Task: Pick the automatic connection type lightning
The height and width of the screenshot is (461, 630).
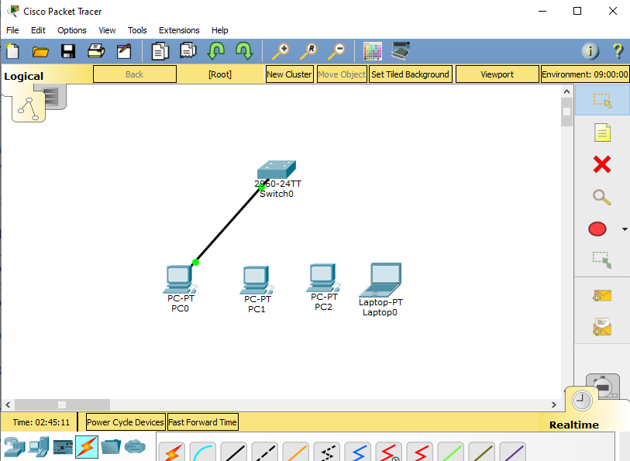Action: pos(172,452)
